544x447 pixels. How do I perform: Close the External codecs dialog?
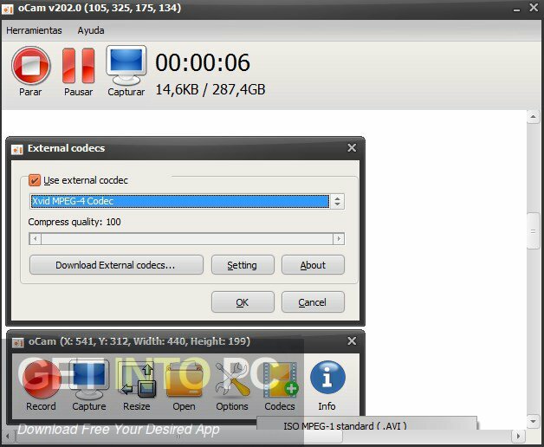point(352,148)
